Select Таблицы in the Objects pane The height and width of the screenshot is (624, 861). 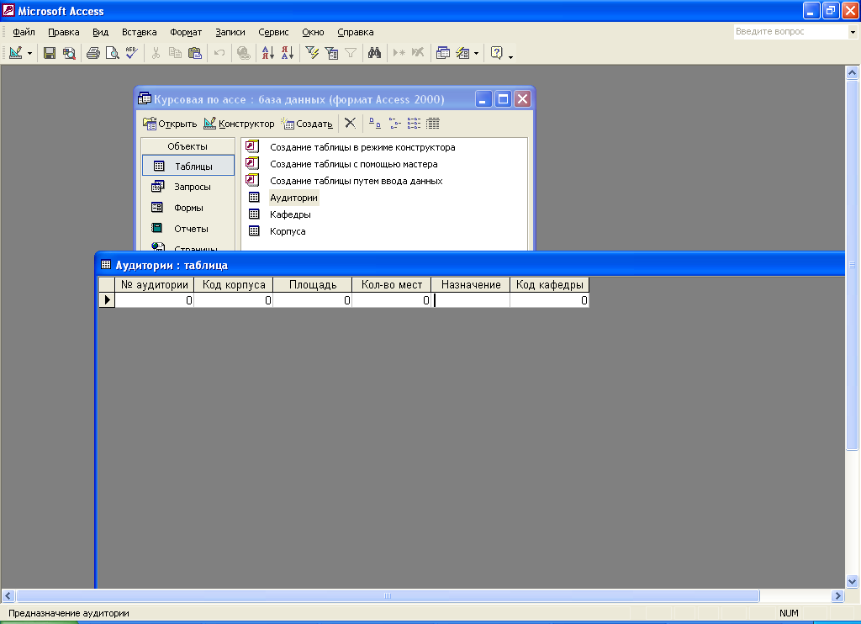click(x=188, y=166)
